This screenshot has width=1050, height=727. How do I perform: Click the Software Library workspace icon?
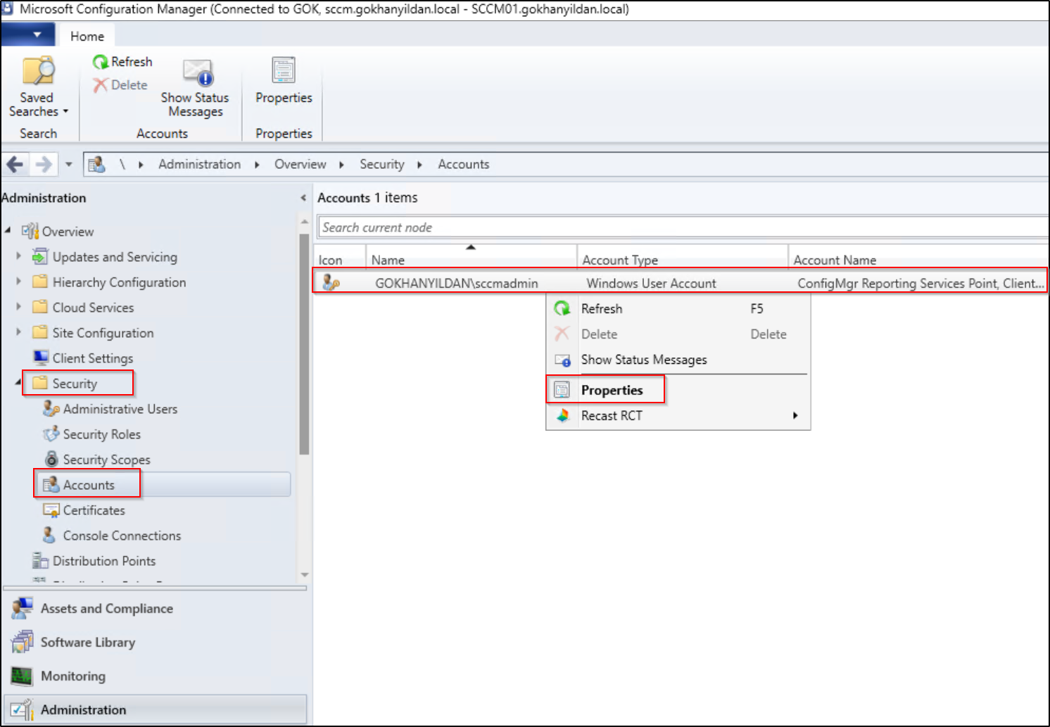22,642
